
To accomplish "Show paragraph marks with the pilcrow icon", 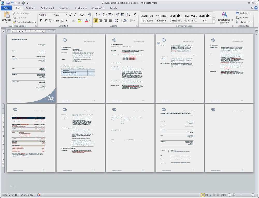I will click(x=135, y=15).
